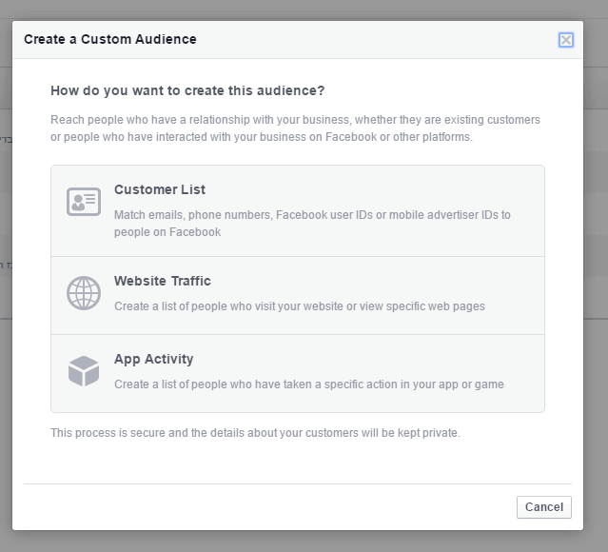Close the Create a Custom Audience dialog
This screenshot has width=608, height=552.
[566, 40]
